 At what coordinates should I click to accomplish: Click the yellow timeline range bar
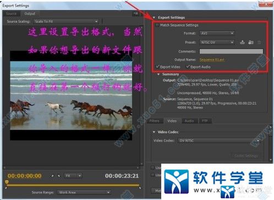point(73,185)
